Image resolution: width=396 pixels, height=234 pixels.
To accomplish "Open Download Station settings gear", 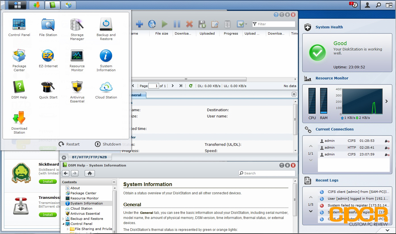I will coord(64,157).
